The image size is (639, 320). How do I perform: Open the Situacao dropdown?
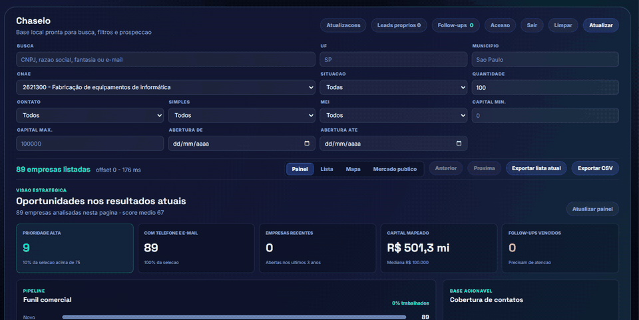(x=393, y=88)
